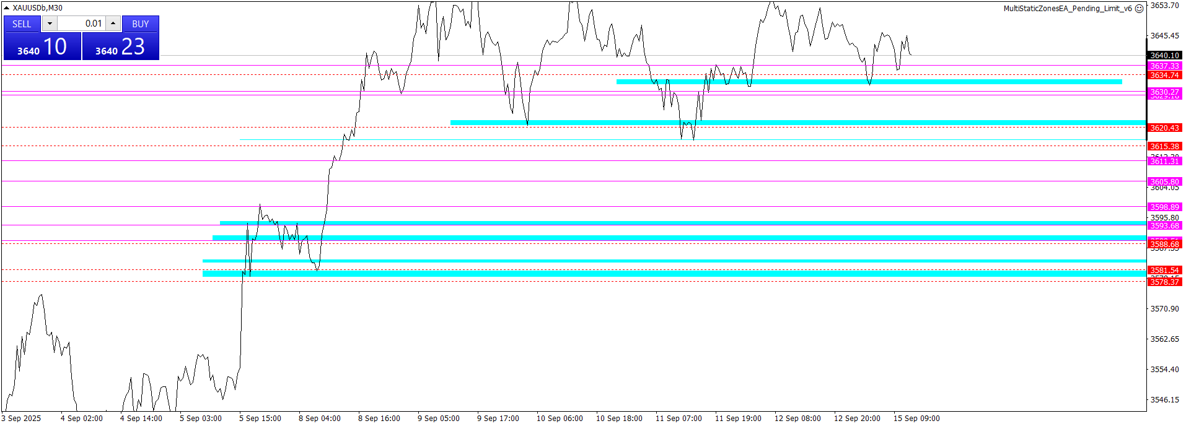Click the 12 Sep 20:00 time label
This screenshot has height=426, width=1186.
point(857,419)
